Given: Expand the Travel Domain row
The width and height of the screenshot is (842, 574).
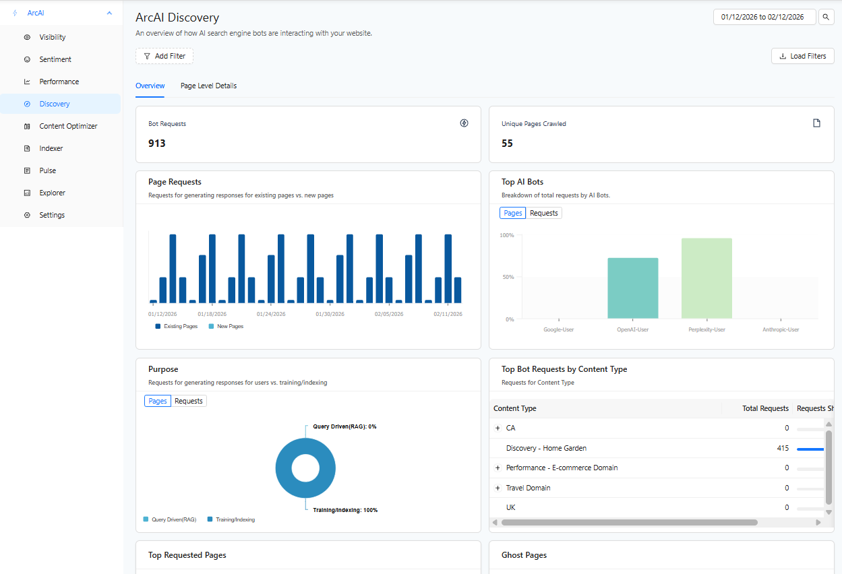Looking at the screenshot, I should click(498, 488).
